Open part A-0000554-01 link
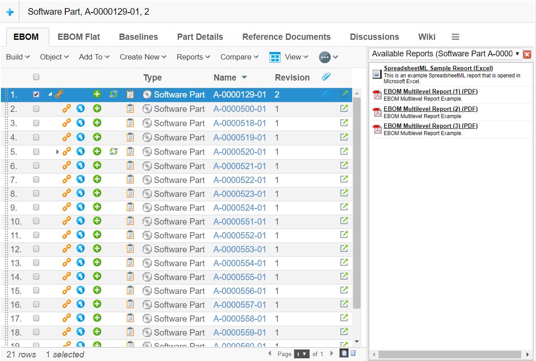 [x=239, y=263]
